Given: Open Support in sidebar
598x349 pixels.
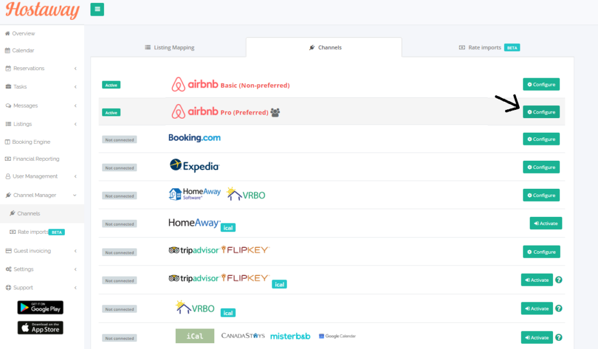Looking at the screenshot, I should click(x=19, y=288).
